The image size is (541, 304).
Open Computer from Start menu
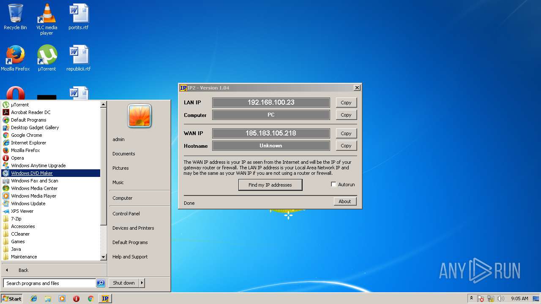point(123,198)
